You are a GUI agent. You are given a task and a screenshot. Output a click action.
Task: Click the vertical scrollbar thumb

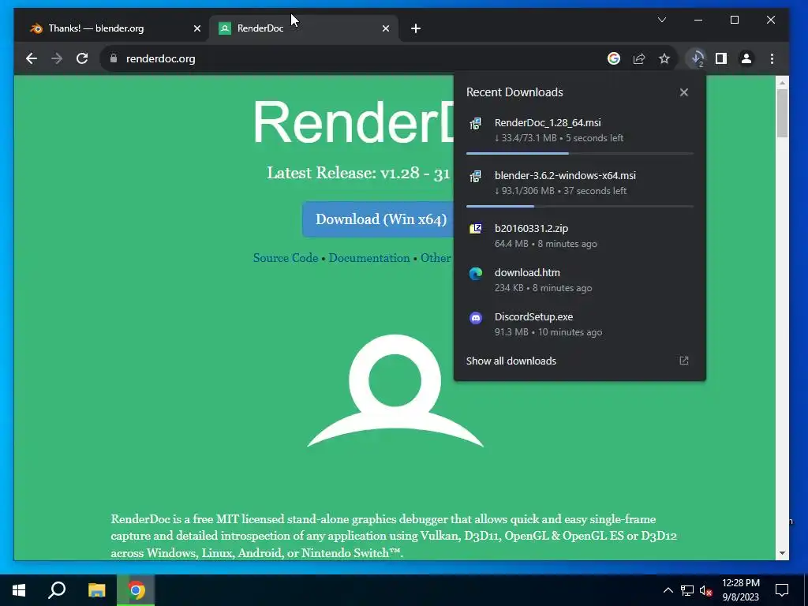click(782, 113)
